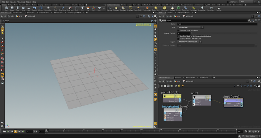This screenshot has width=261, height=138.
Task: Adjust the Integer Default slider
Action: pos(224,33)
